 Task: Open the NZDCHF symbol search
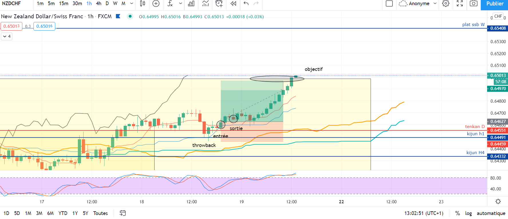(x=11, y=4)
